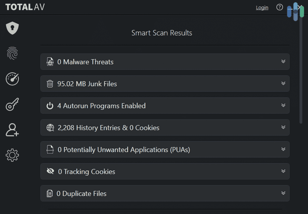Select the Smart Scan Results heading
The height and width of the screenshot is (214, 308).
pos(162,33)
